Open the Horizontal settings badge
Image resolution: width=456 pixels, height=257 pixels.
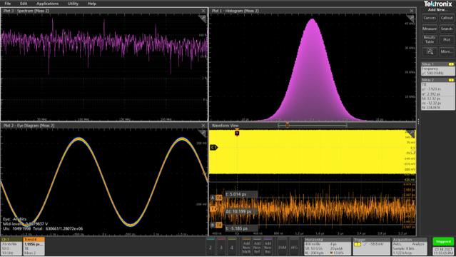coord(328,246)
